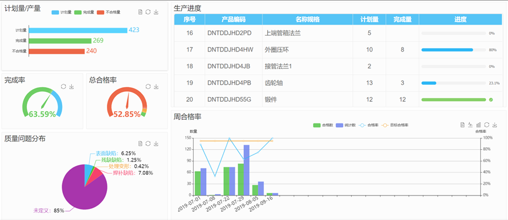Screen dimensions: 508x220
Task: Click the red 不合格量 bar showing 240
Action: 57,51
